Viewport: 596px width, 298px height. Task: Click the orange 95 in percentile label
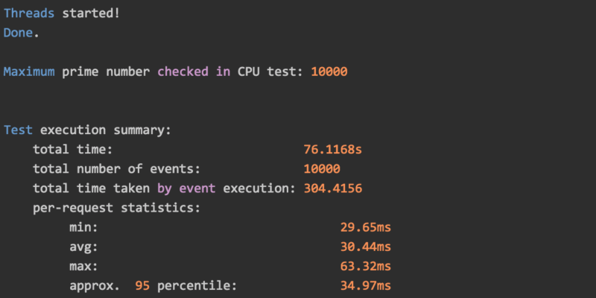143,285
